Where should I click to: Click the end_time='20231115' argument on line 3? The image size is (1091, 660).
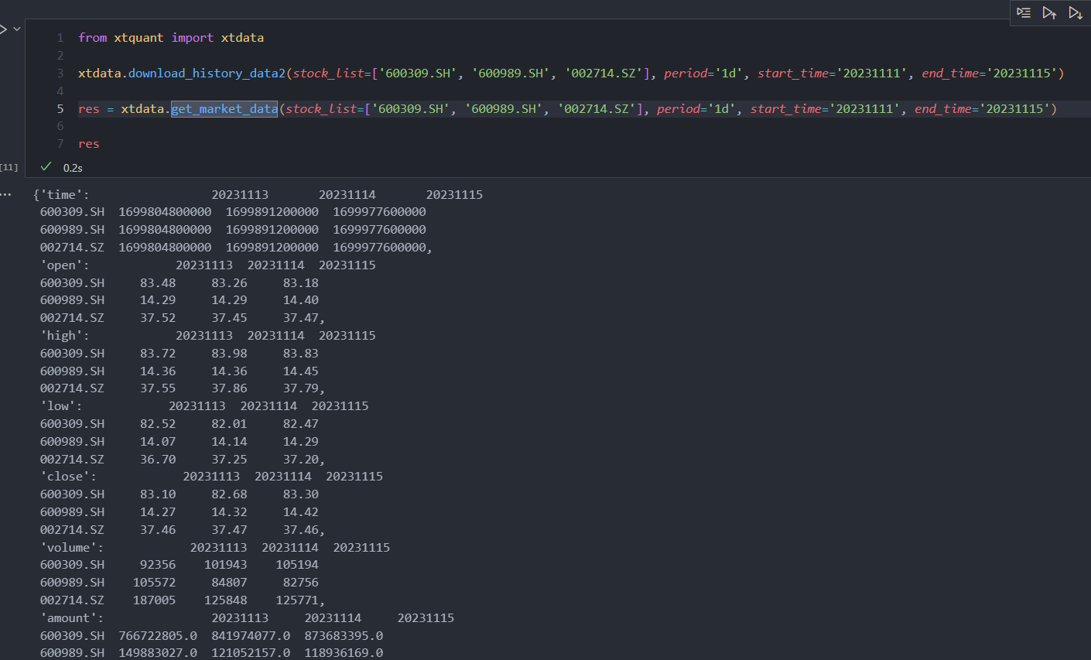(x=990, y=73)
